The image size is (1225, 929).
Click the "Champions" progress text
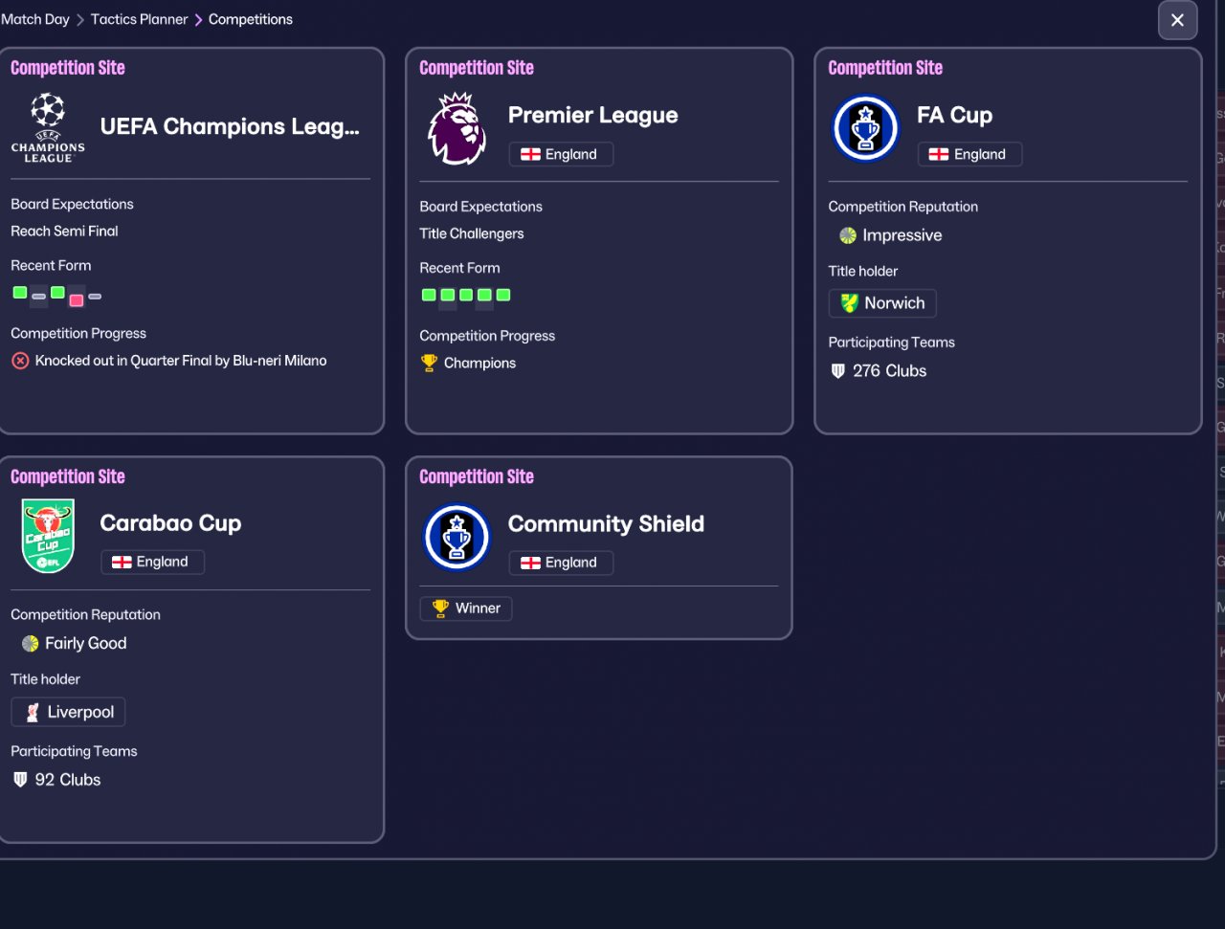(479, 364)
